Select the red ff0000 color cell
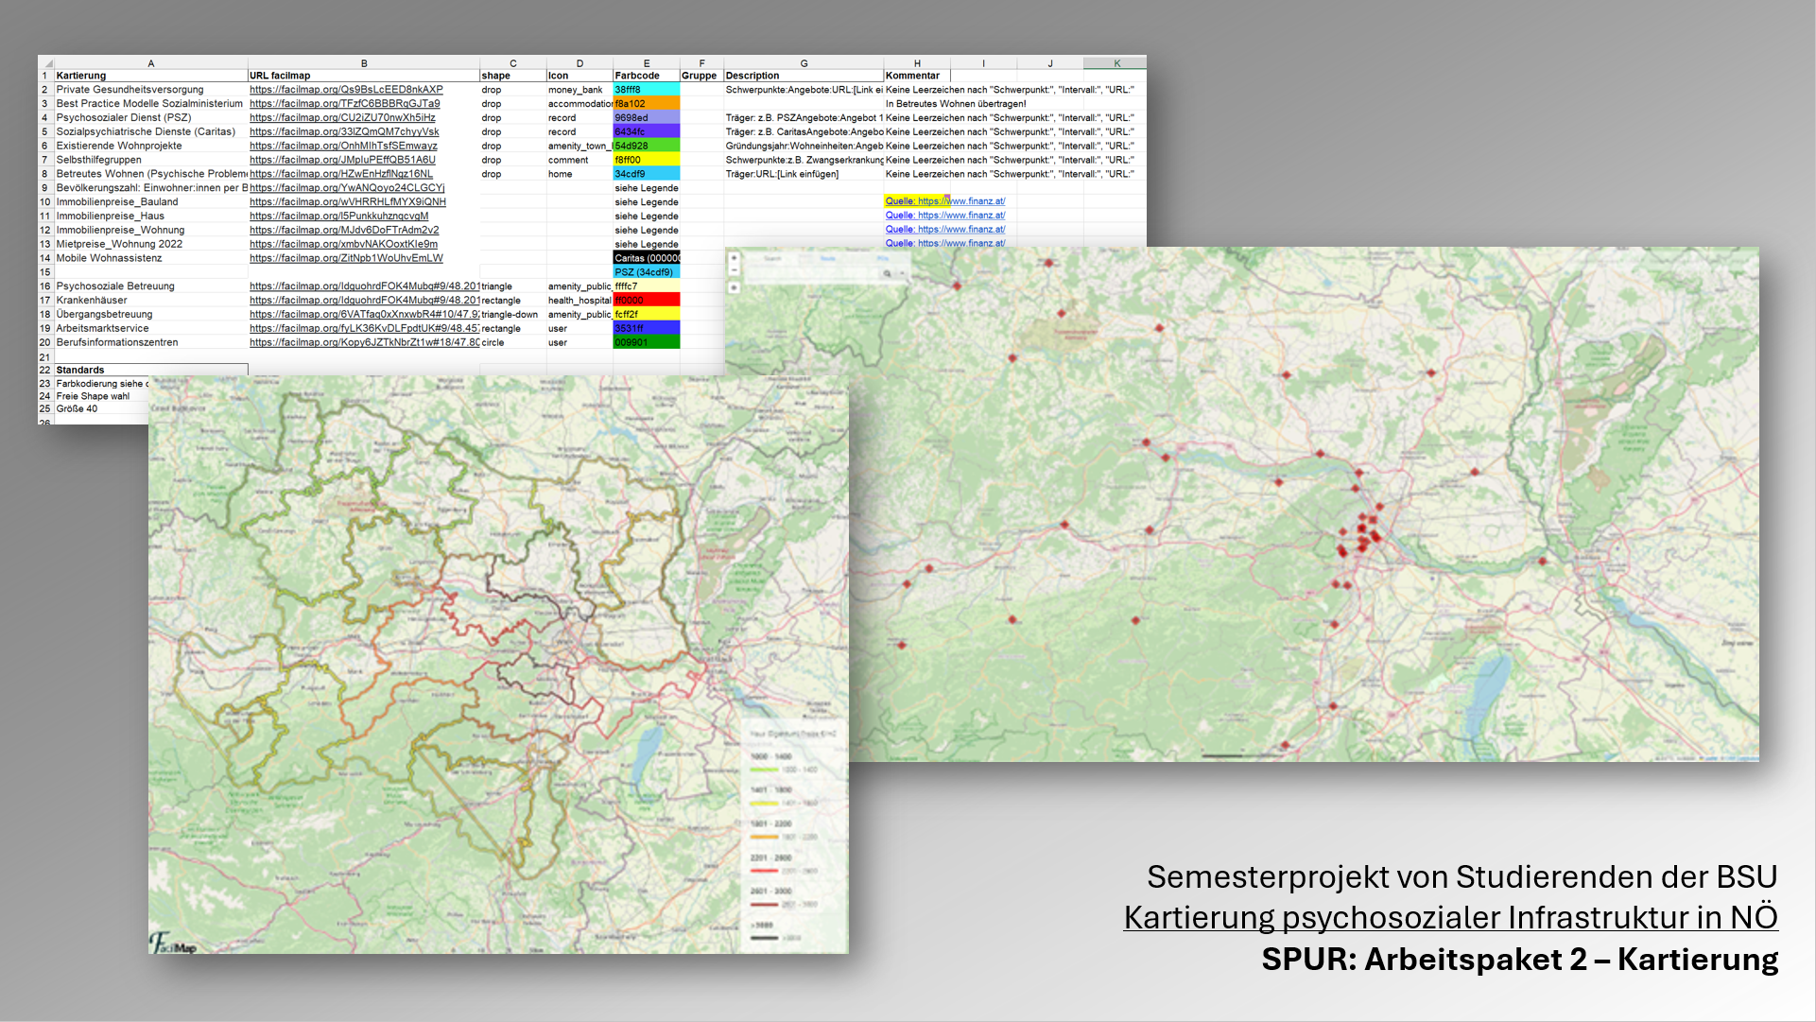Image resolution: width=1816 pixels, height=1022 pixels. (x=646, y=301)
